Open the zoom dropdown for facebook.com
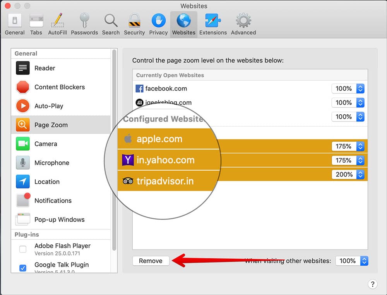Image resolution: width=387 pixels, height=295 pixels. (x=348, y=88)
